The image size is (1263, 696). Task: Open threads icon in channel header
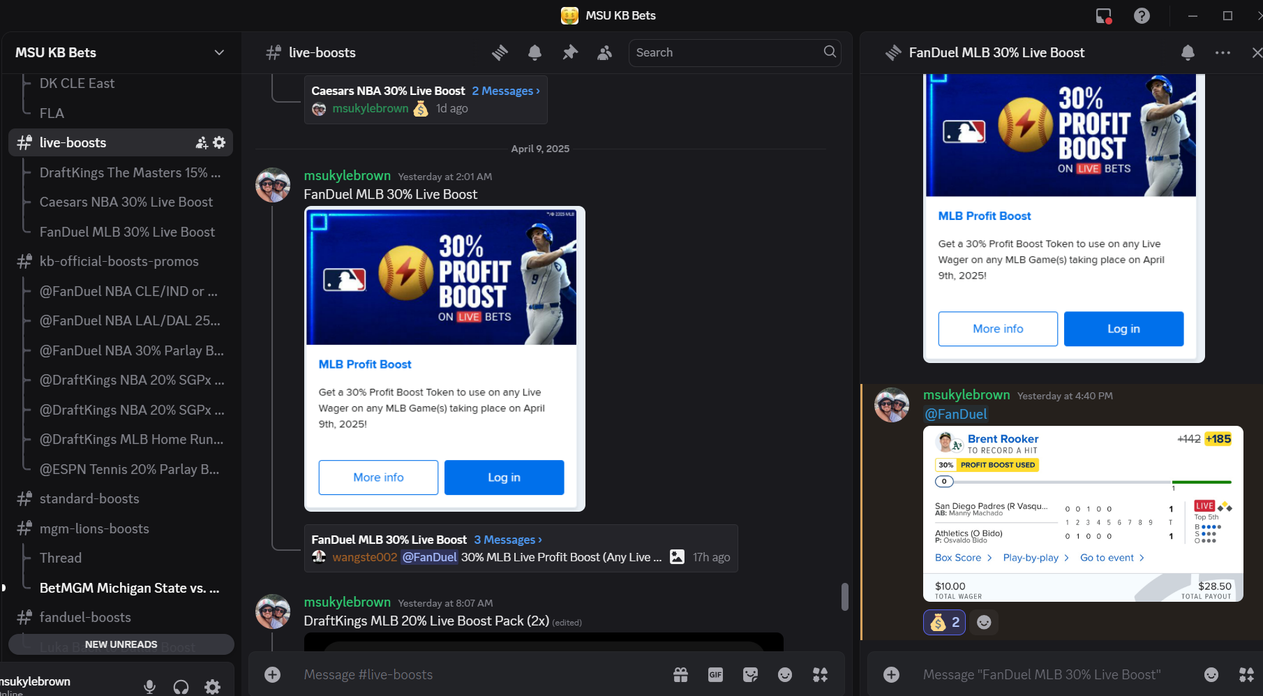click(x=500, y=52)
